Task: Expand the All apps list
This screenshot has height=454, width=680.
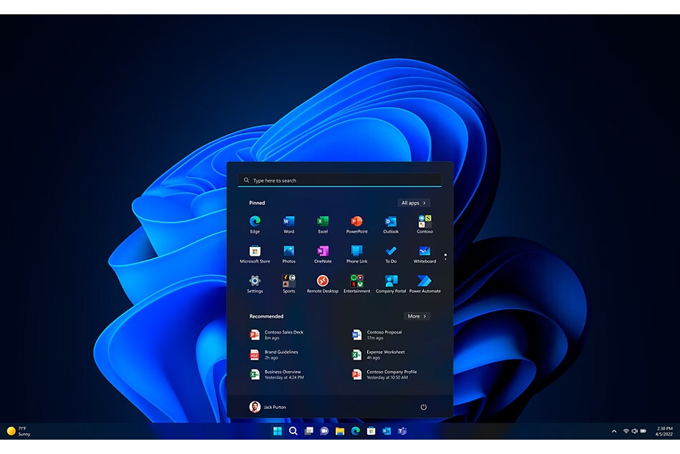Action: (x=414, y=203)
